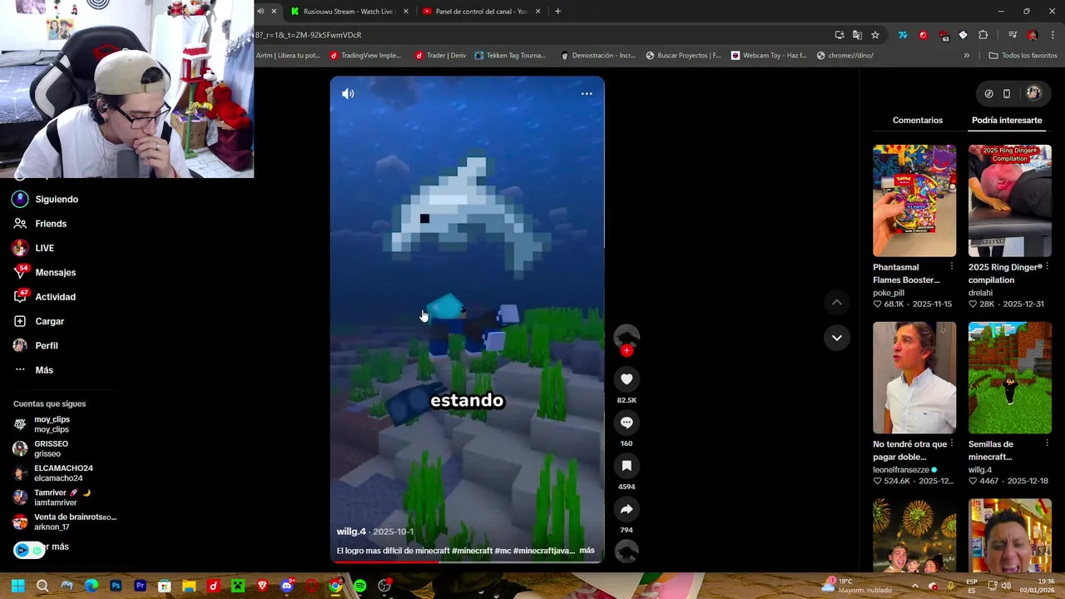Follow creator using the red plus badge

pyautogui.click(x=627, y=351)
